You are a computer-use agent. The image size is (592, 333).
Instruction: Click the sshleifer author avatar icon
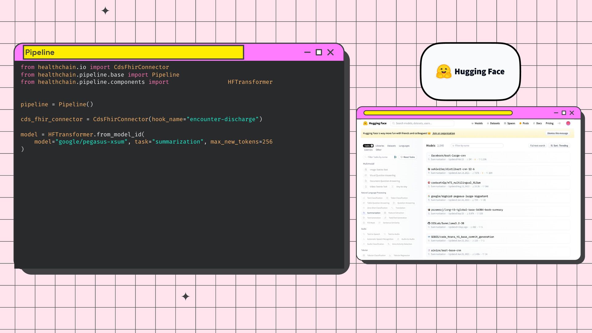click(429, 169)
